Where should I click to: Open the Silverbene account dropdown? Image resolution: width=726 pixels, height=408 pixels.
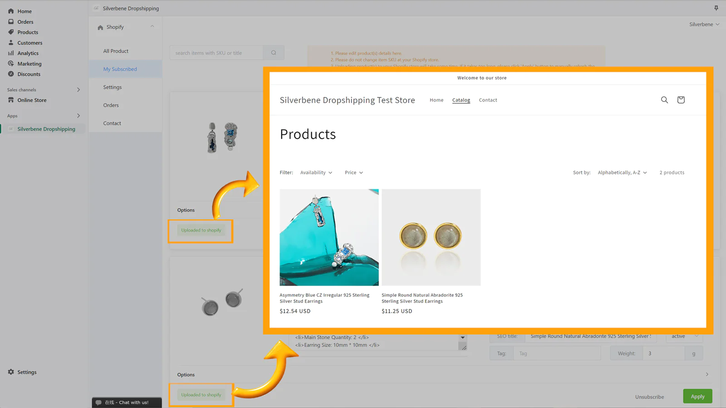click(x=704, y=24)
